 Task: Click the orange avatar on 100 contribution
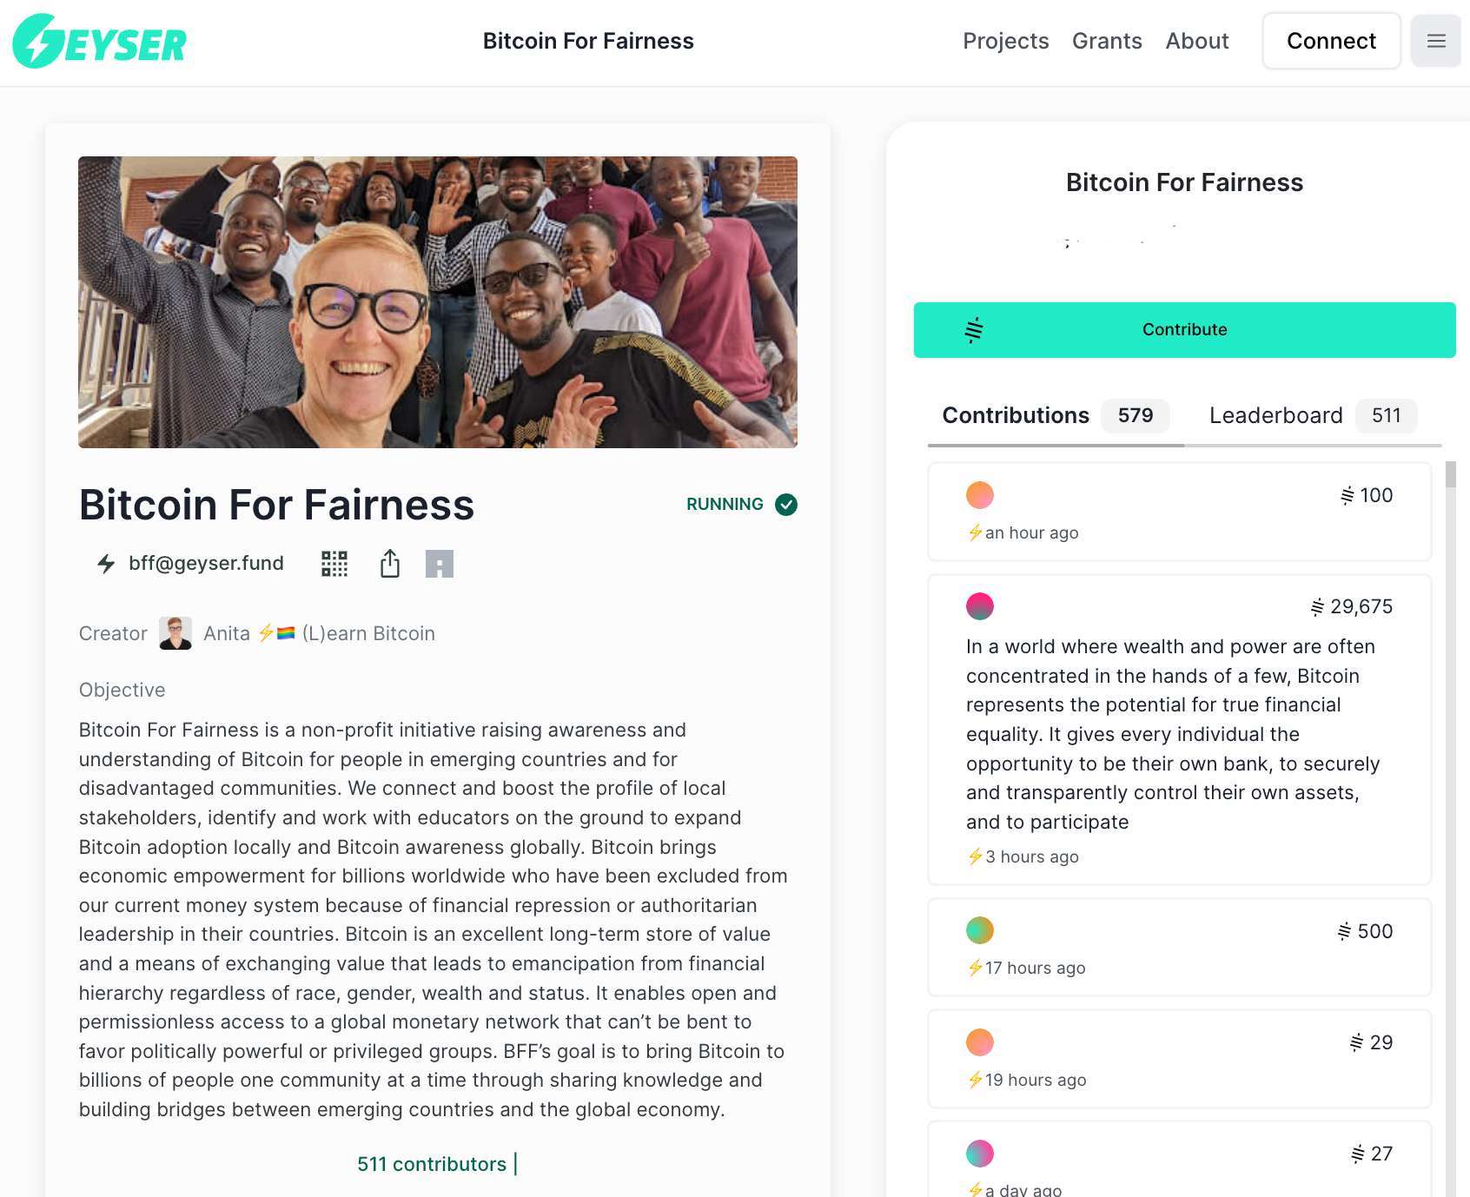980,495
